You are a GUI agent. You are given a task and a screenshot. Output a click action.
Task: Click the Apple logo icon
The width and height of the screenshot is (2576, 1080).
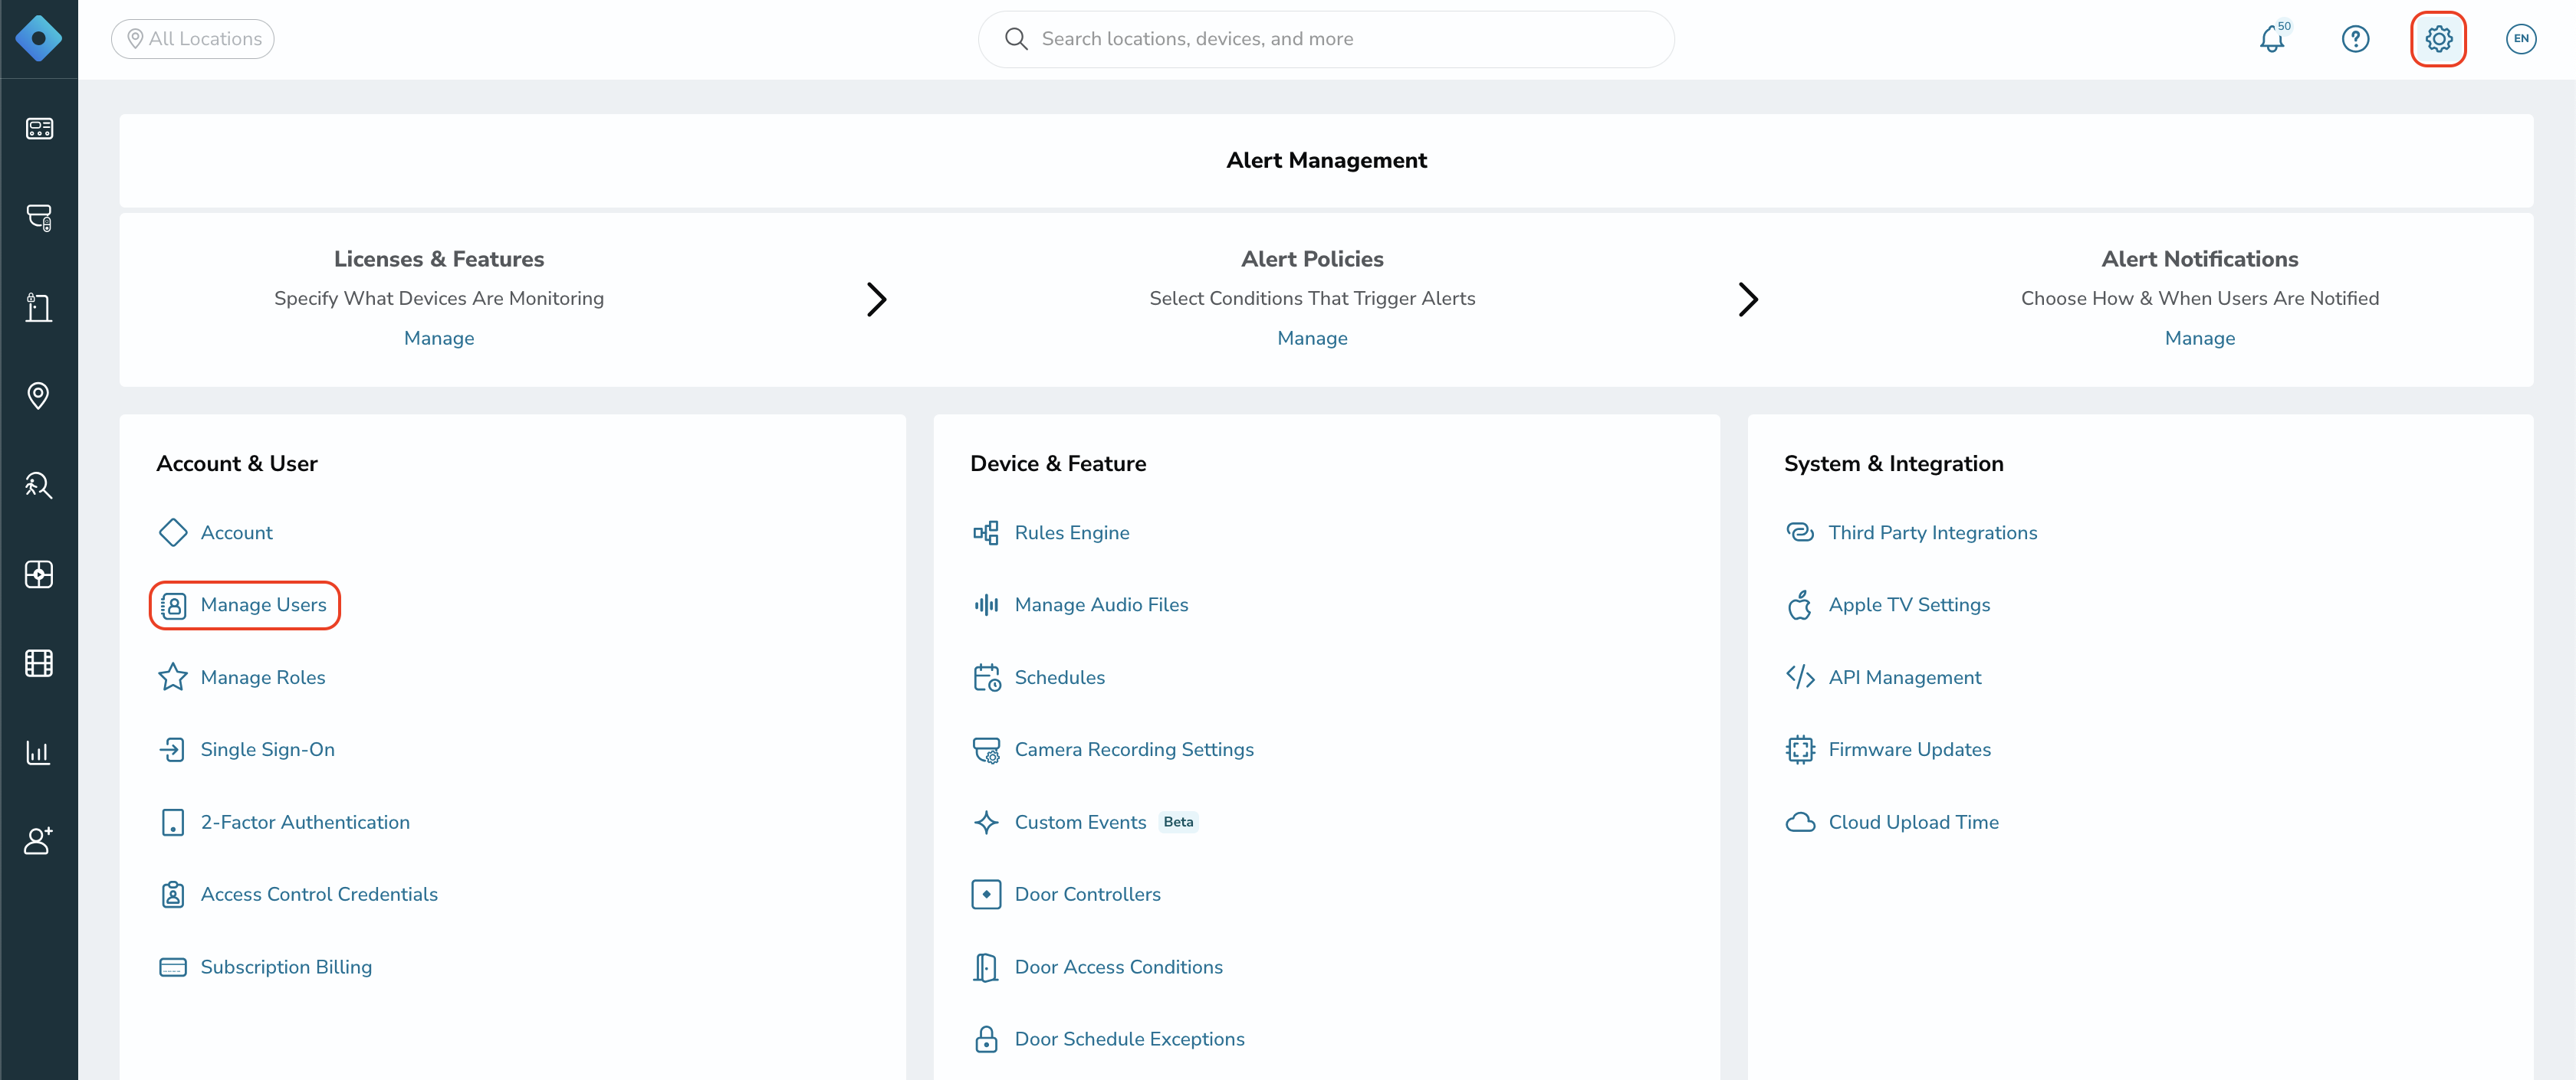pyautogui.click(x=1800, y=604)
